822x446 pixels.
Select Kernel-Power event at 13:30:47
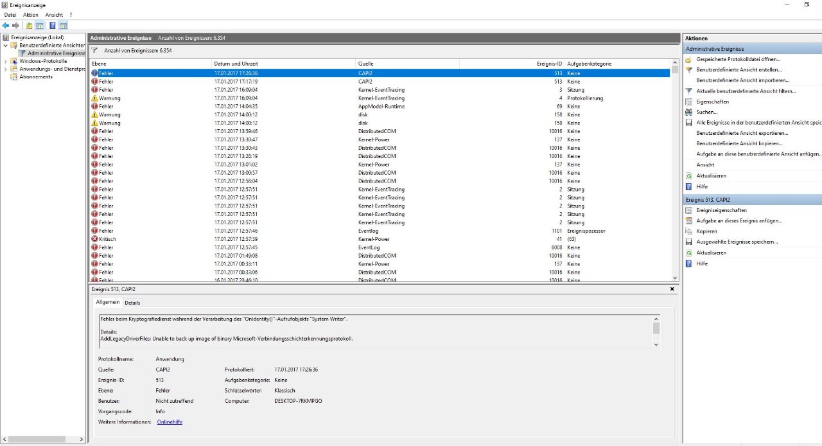click(x=380, y=139)
